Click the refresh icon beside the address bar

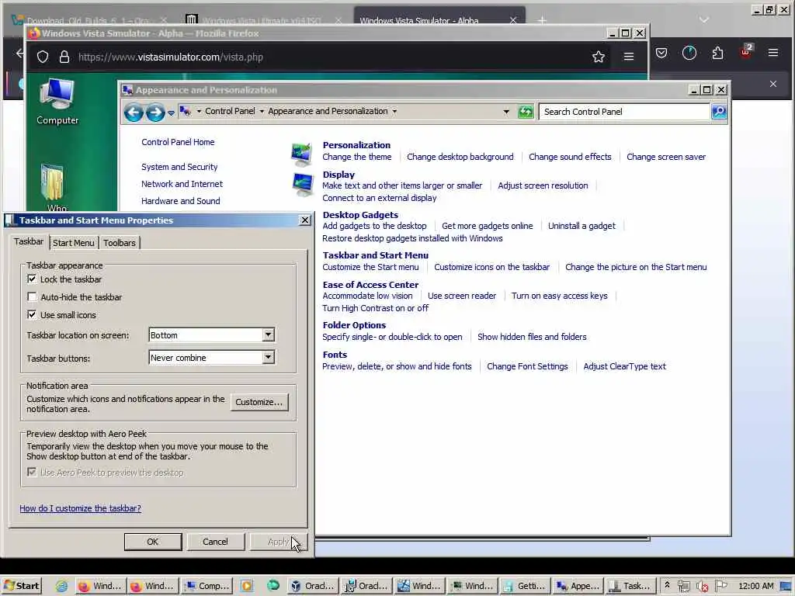point(526,112)
